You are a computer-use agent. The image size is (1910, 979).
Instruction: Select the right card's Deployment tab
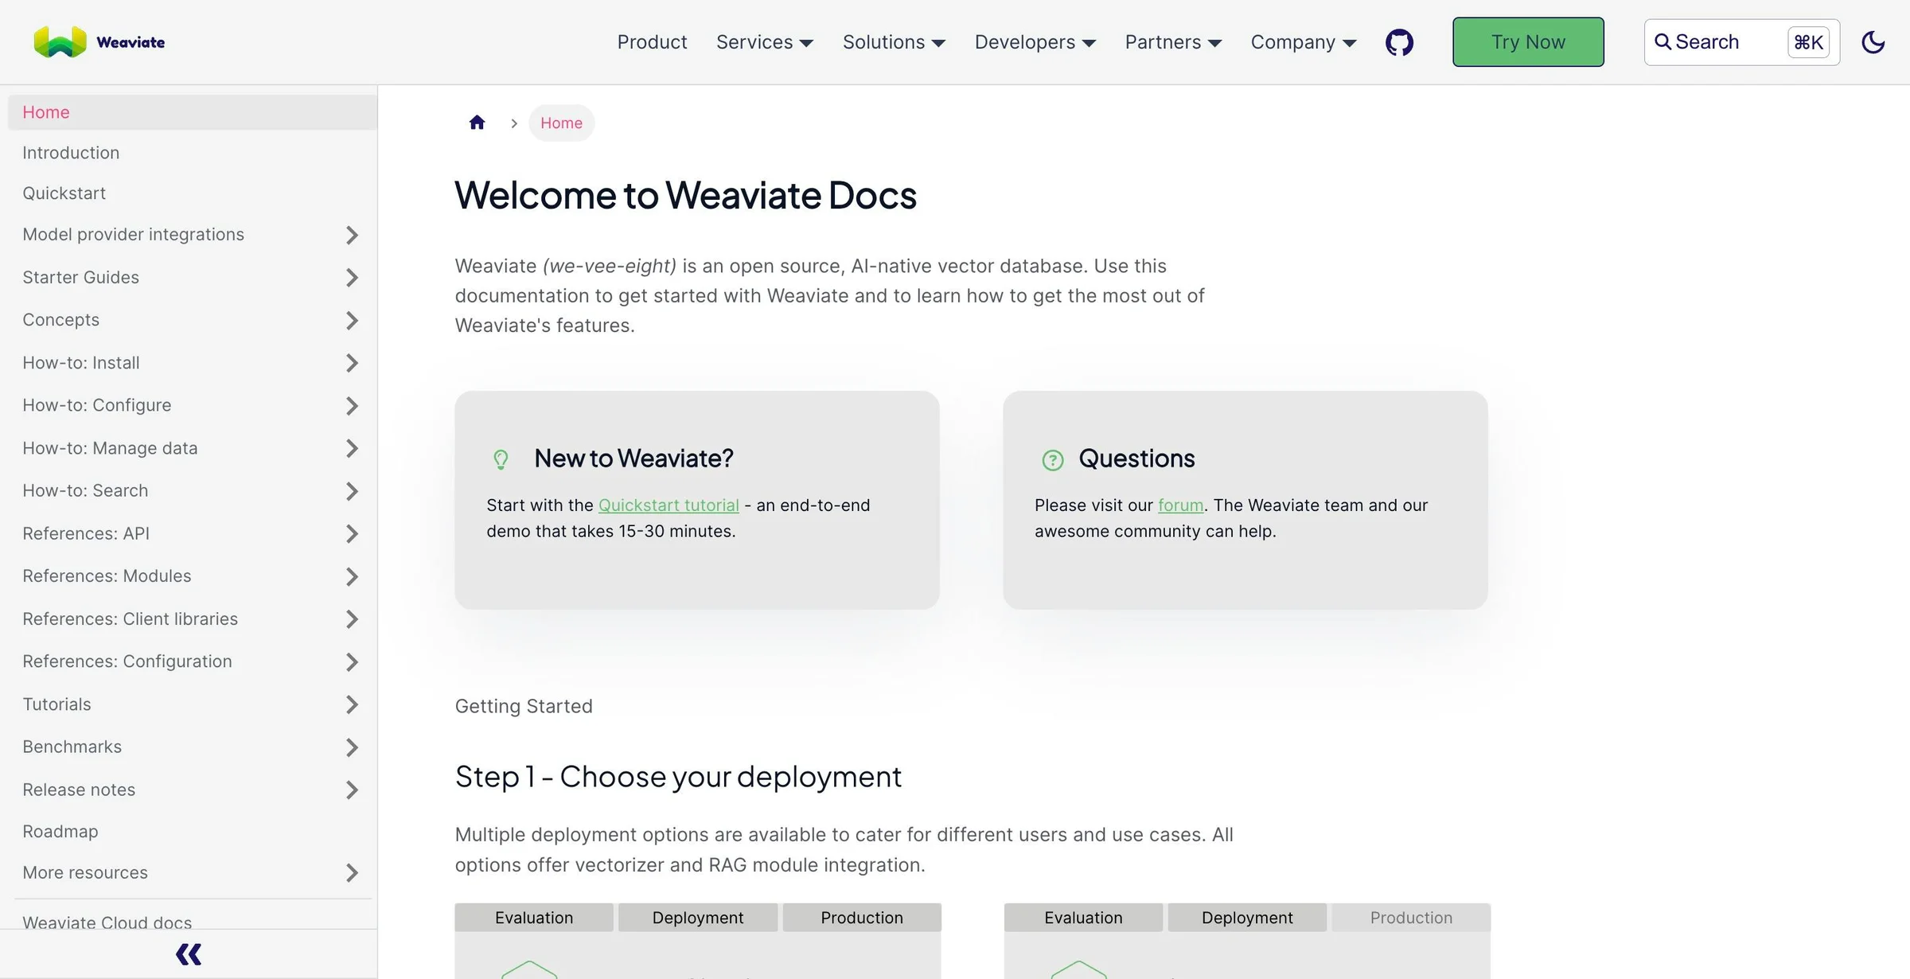1247,918
